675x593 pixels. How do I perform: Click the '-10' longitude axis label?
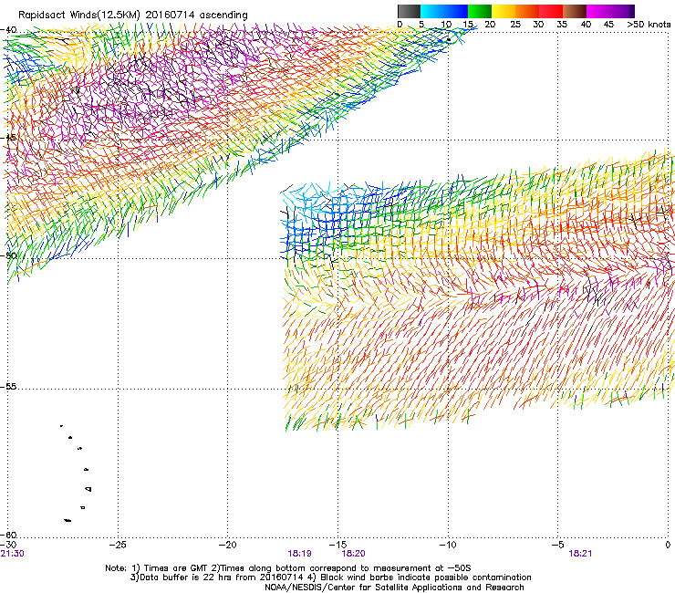[447, 545]
